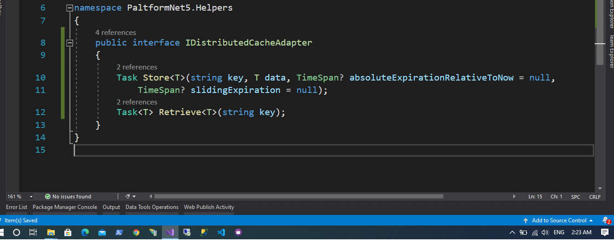Open the Package Manager Console tab
The width and height of the screenshot is (614, 243).
coord(65,207)
